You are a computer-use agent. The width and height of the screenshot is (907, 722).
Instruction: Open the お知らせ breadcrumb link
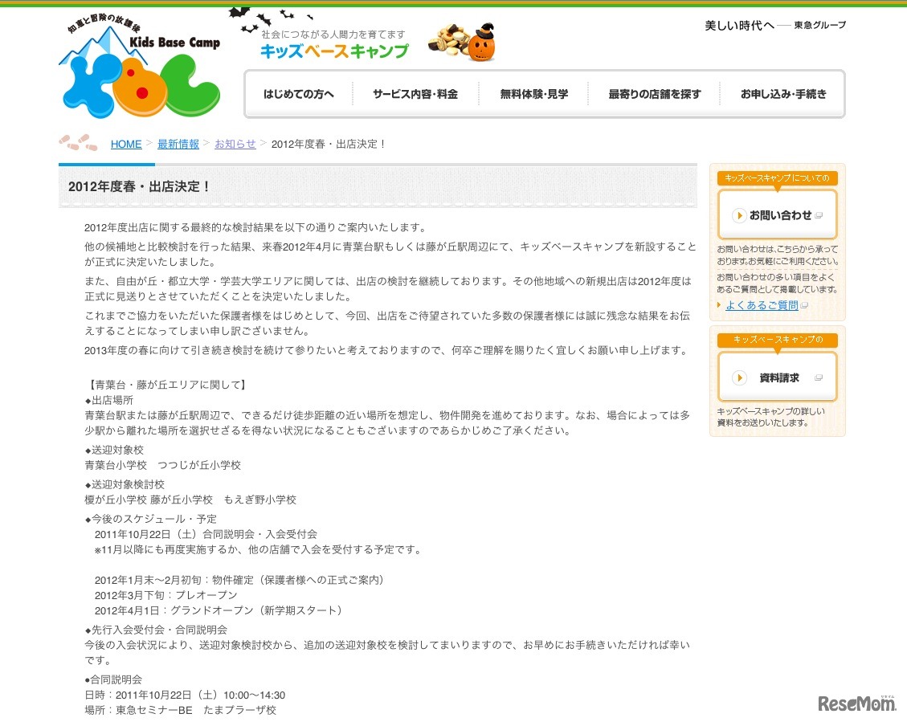234,144
